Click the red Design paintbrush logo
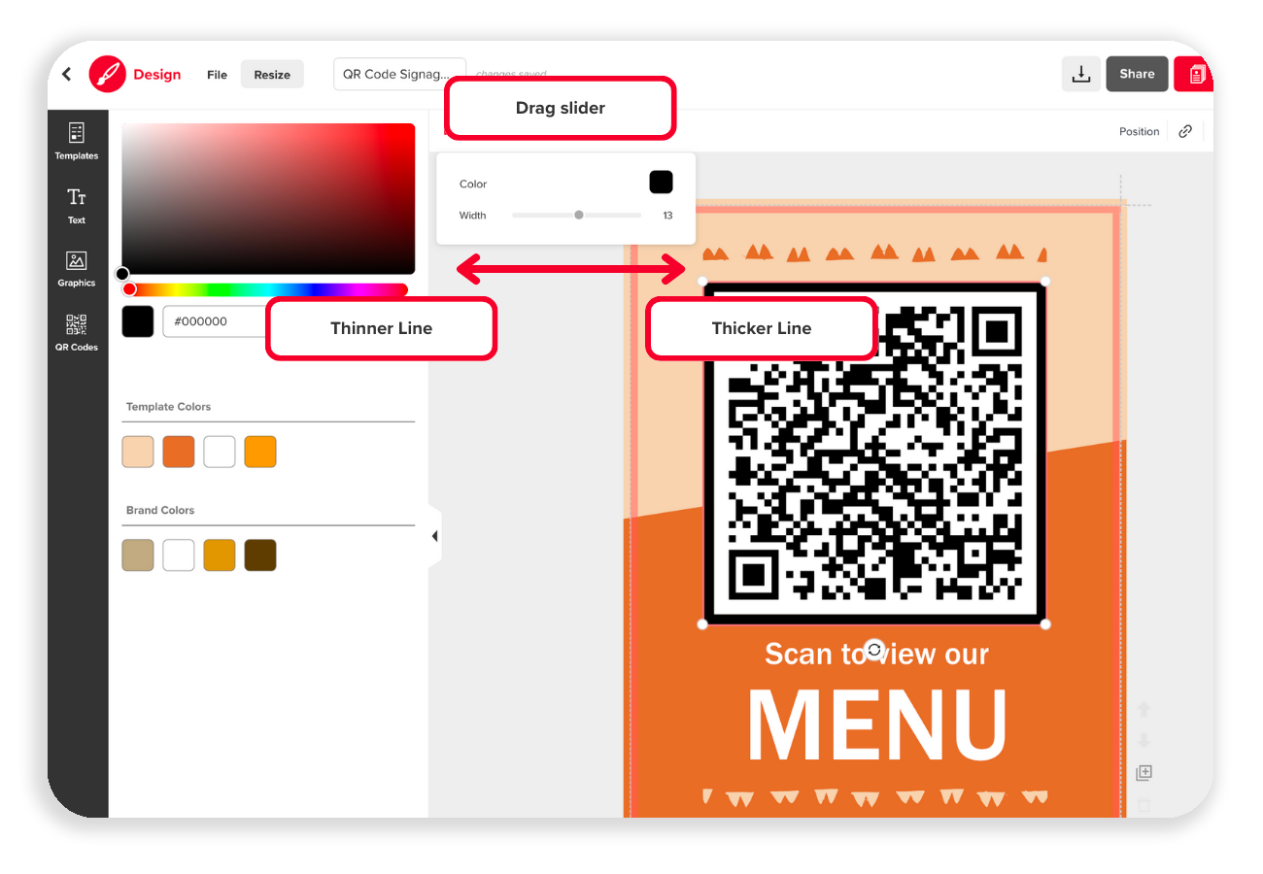 (x=108, y=74)
